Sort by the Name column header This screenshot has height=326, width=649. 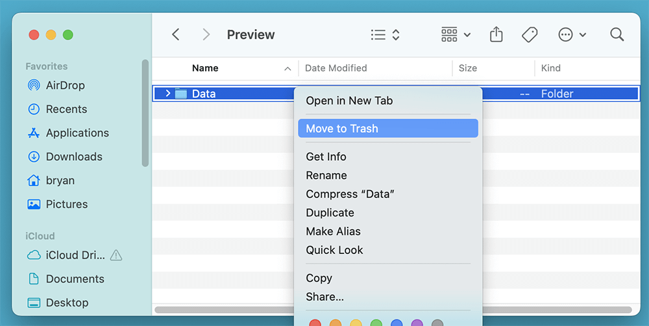click(x=205, y=68)
